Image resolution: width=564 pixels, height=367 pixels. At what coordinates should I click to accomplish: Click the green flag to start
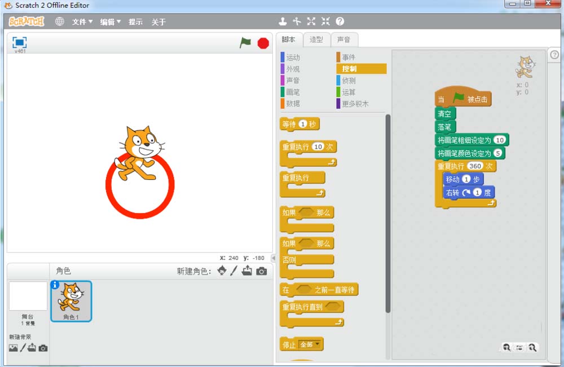[x=245, y=43]
